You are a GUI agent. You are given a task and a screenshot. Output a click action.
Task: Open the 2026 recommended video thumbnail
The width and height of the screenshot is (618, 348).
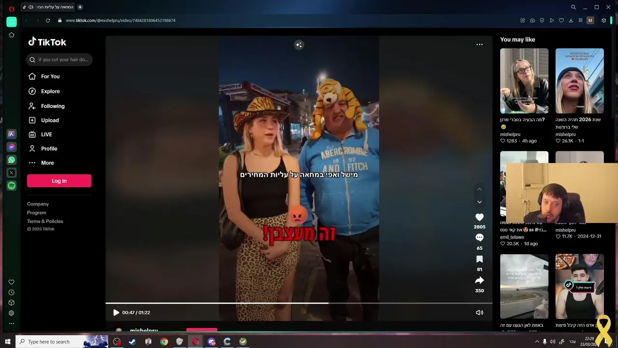point(579,81)
